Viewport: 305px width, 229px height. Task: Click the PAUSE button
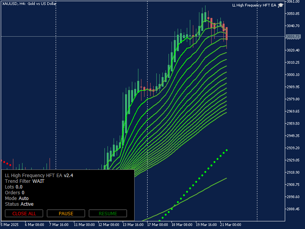66,213
